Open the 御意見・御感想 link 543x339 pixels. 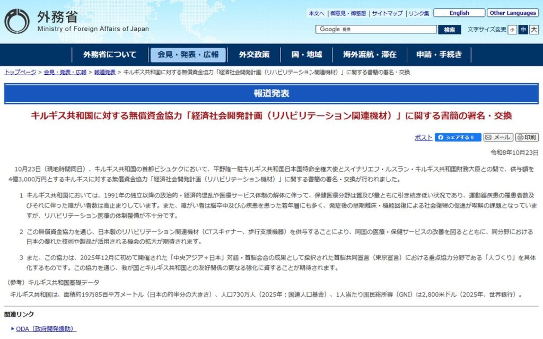(x=348, y=13)
